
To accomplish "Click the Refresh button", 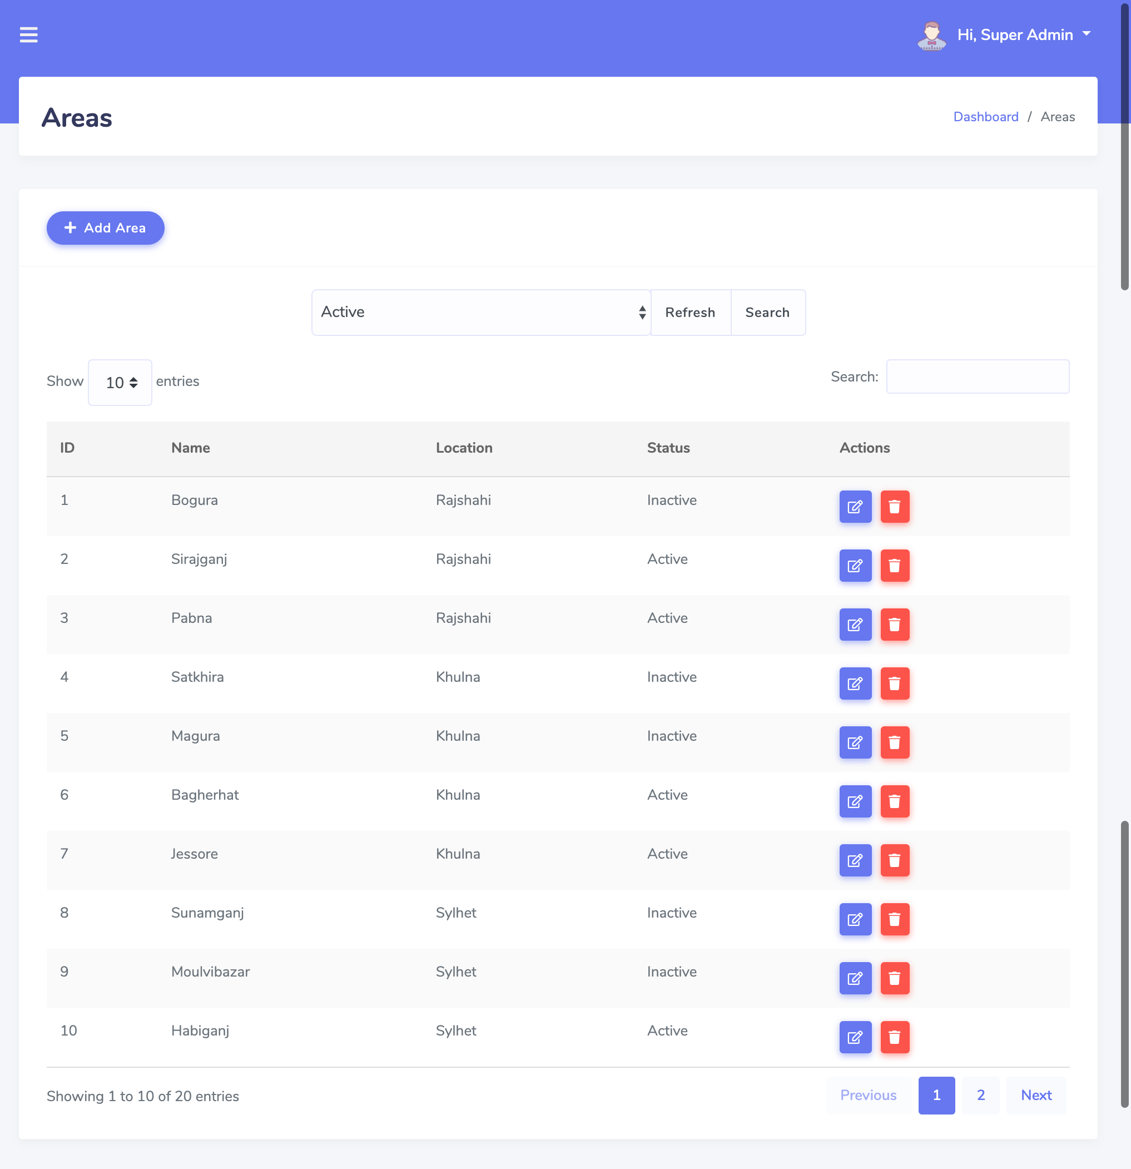I will [691, 313].
